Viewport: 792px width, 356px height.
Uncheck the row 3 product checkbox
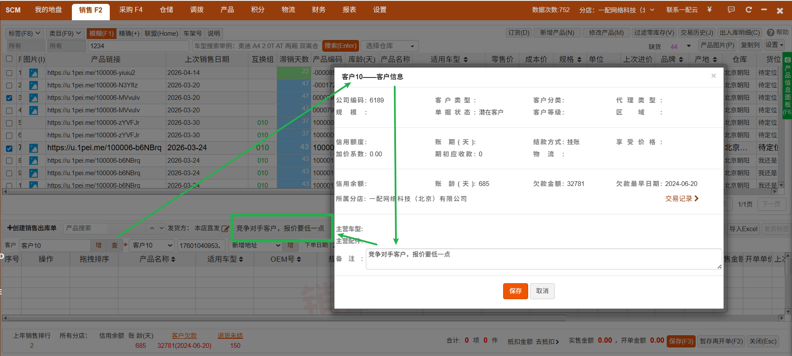click(9, 98)
